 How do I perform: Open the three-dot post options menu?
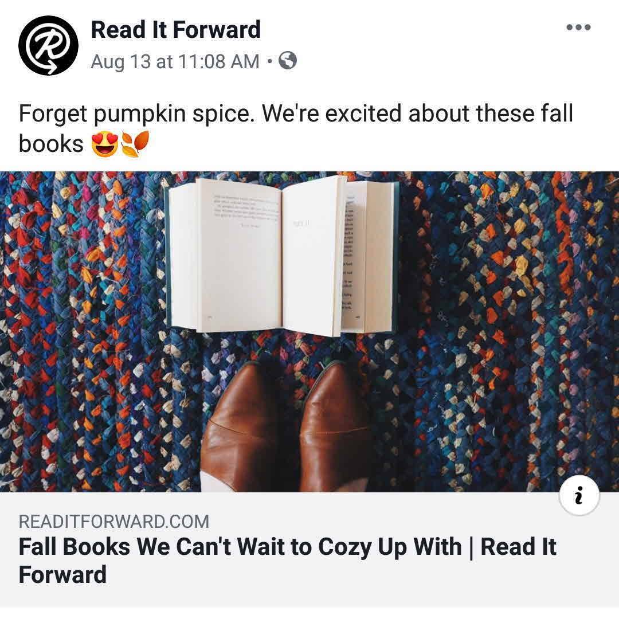coord(578,28)
